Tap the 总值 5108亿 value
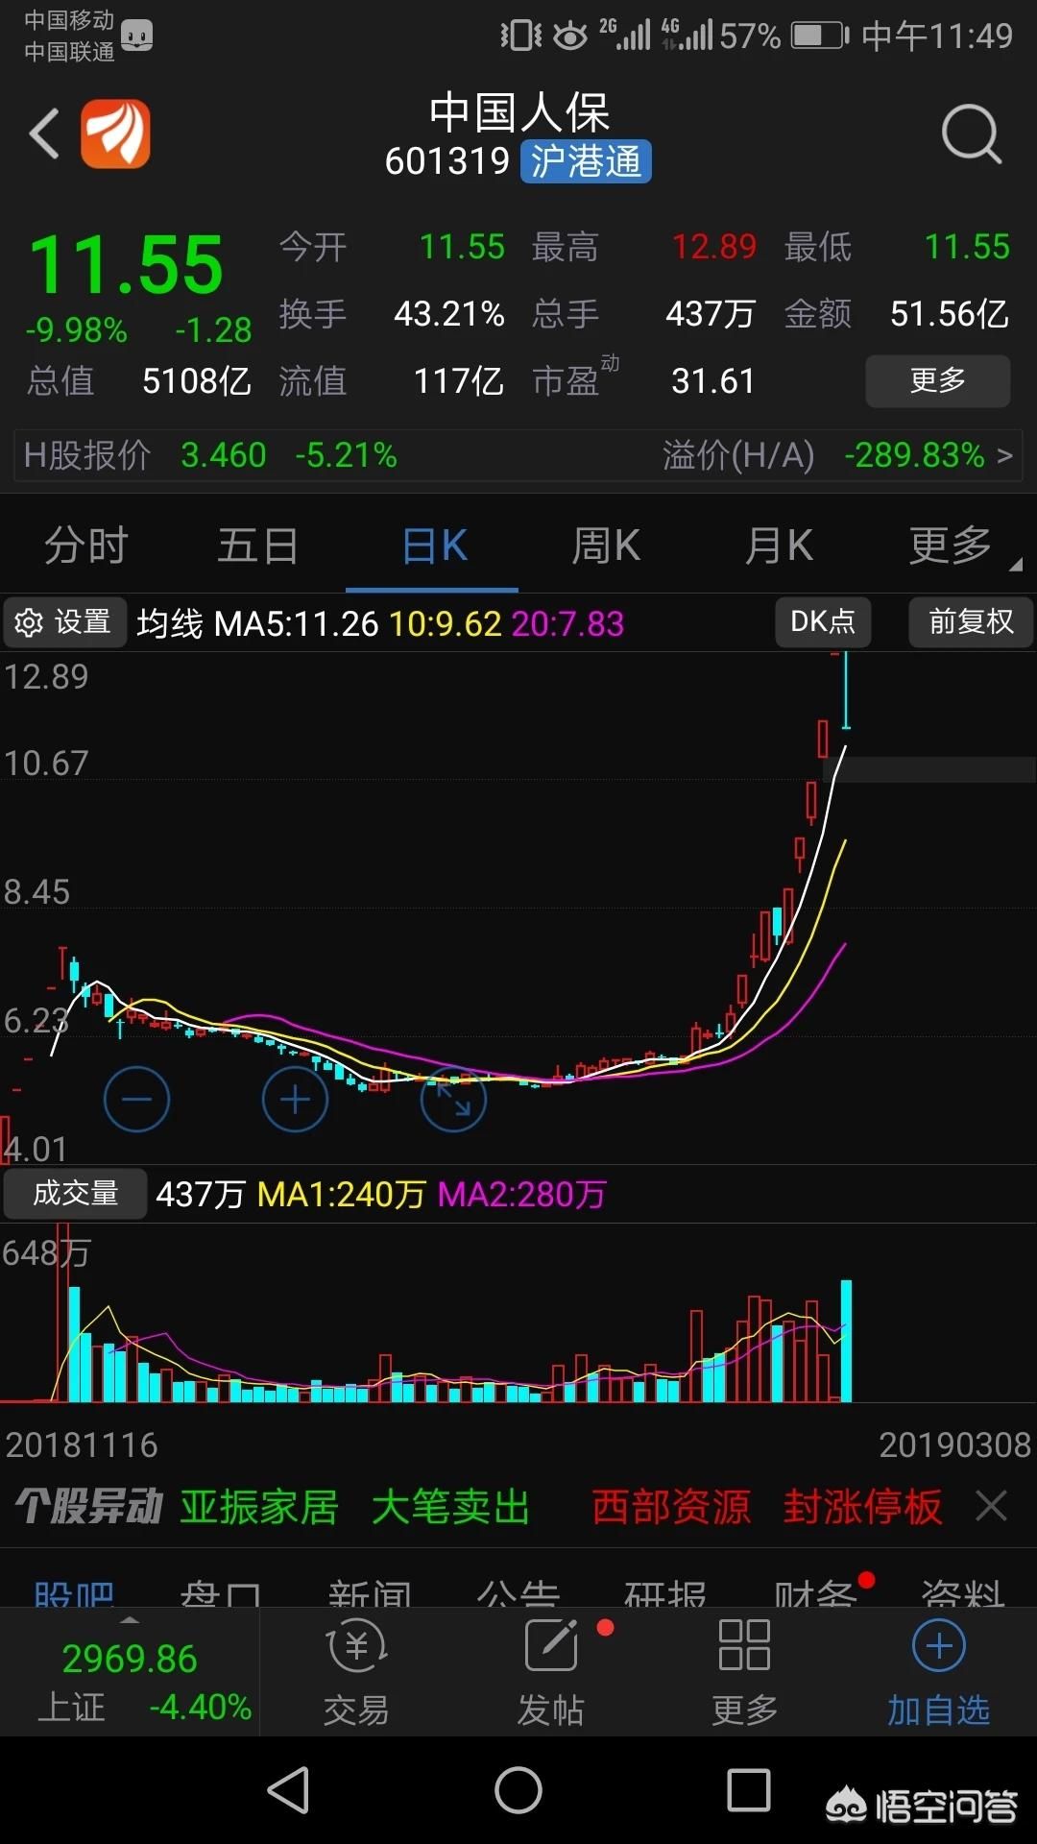The width and height of the screenshot is (1037, 1844). [196, 381]
